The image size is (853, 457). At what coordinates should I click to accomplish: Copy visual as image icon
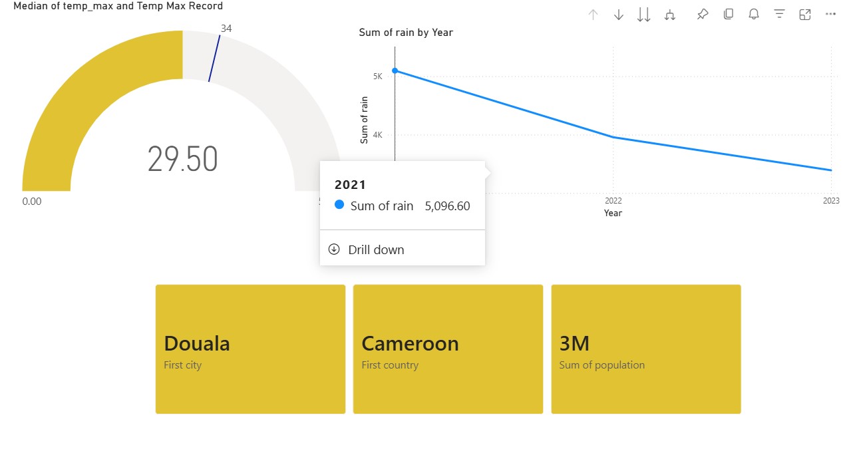[x=729, y=14]
